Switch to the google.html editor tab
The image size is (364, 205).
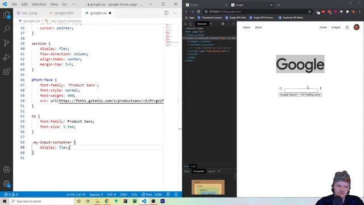point(62,13)
